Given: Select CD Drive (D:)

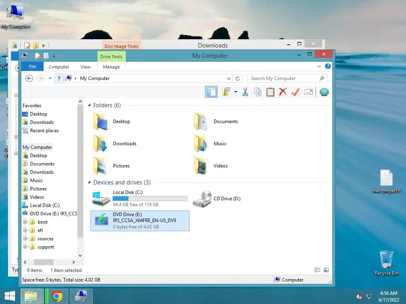Looking at the screenshot, I should [x=217, y=199].
